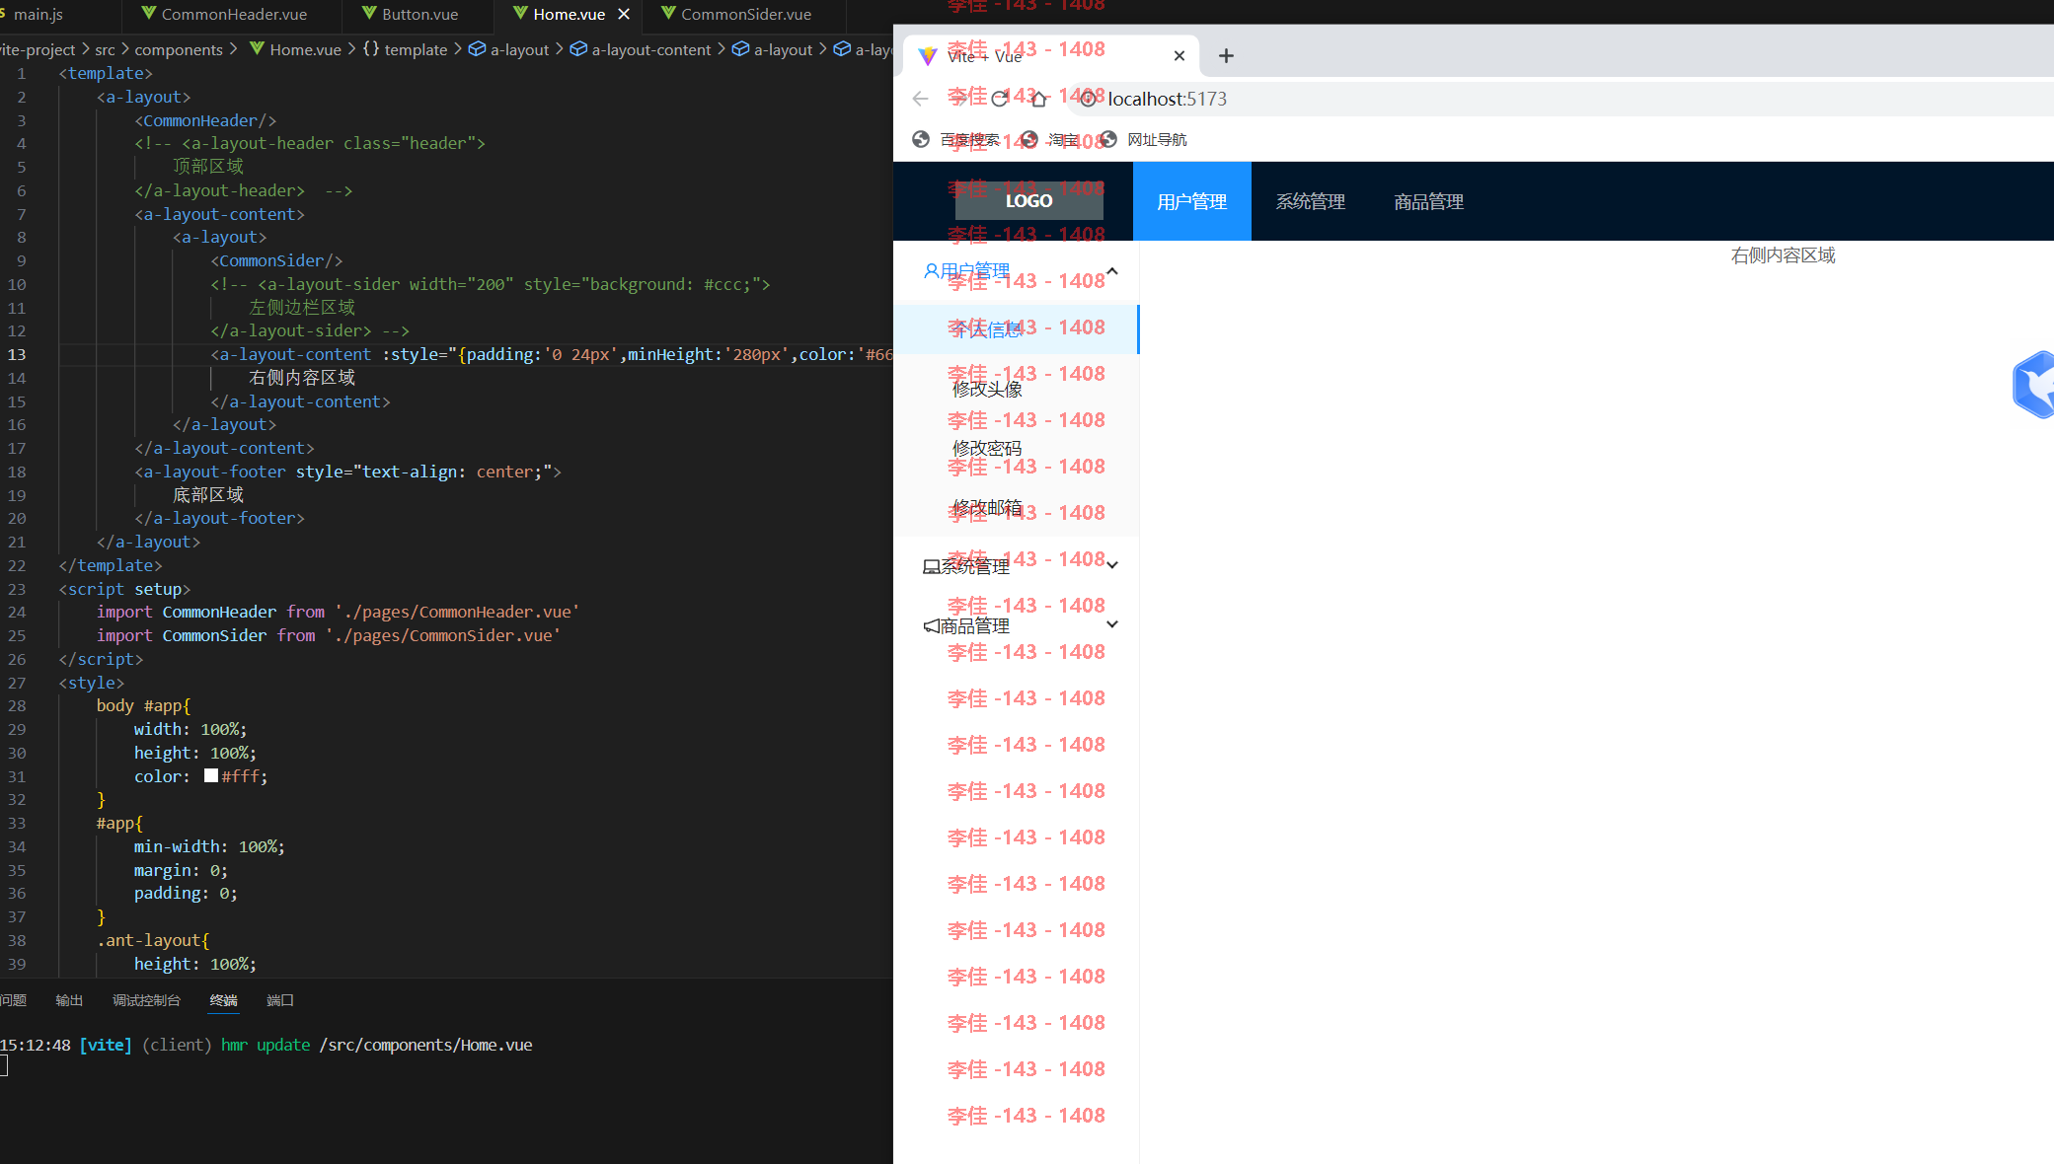Image resolution: width=2054 pixels, height=1164 pixels.
Task: Select 商品管理 in the top navigation menu
Action: pyautogui.click(x=1428, y=201)
